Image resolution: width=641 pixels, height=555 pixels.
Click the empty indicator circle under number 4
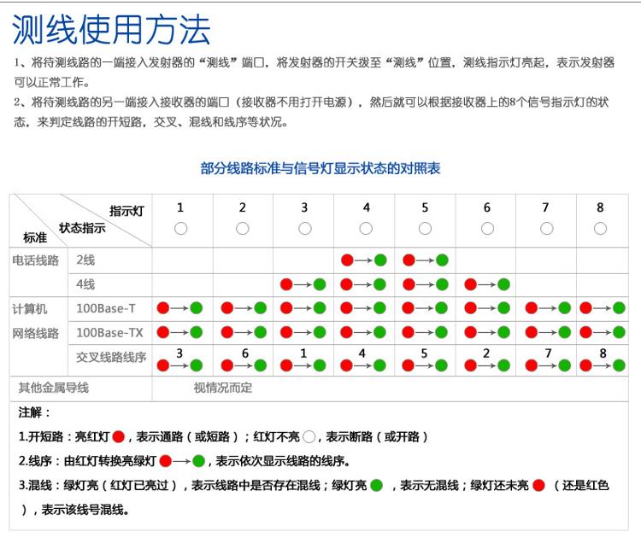tap(366, 228)
